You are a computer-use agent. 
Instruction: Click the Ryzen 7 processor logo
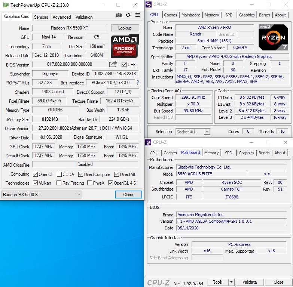pos(273,37)
